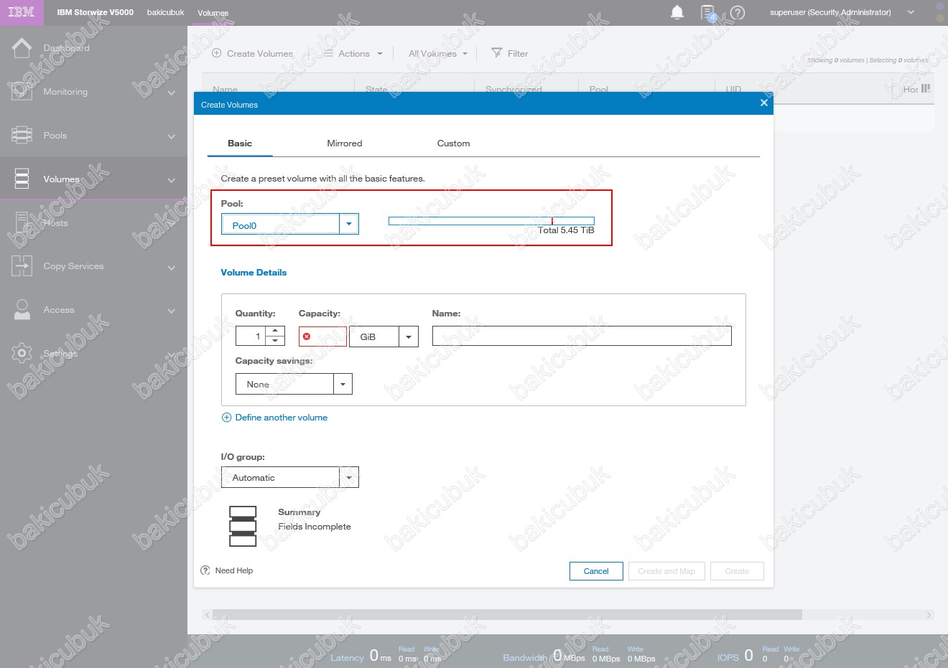Open the Actions dropdown menu

[353, 54]
